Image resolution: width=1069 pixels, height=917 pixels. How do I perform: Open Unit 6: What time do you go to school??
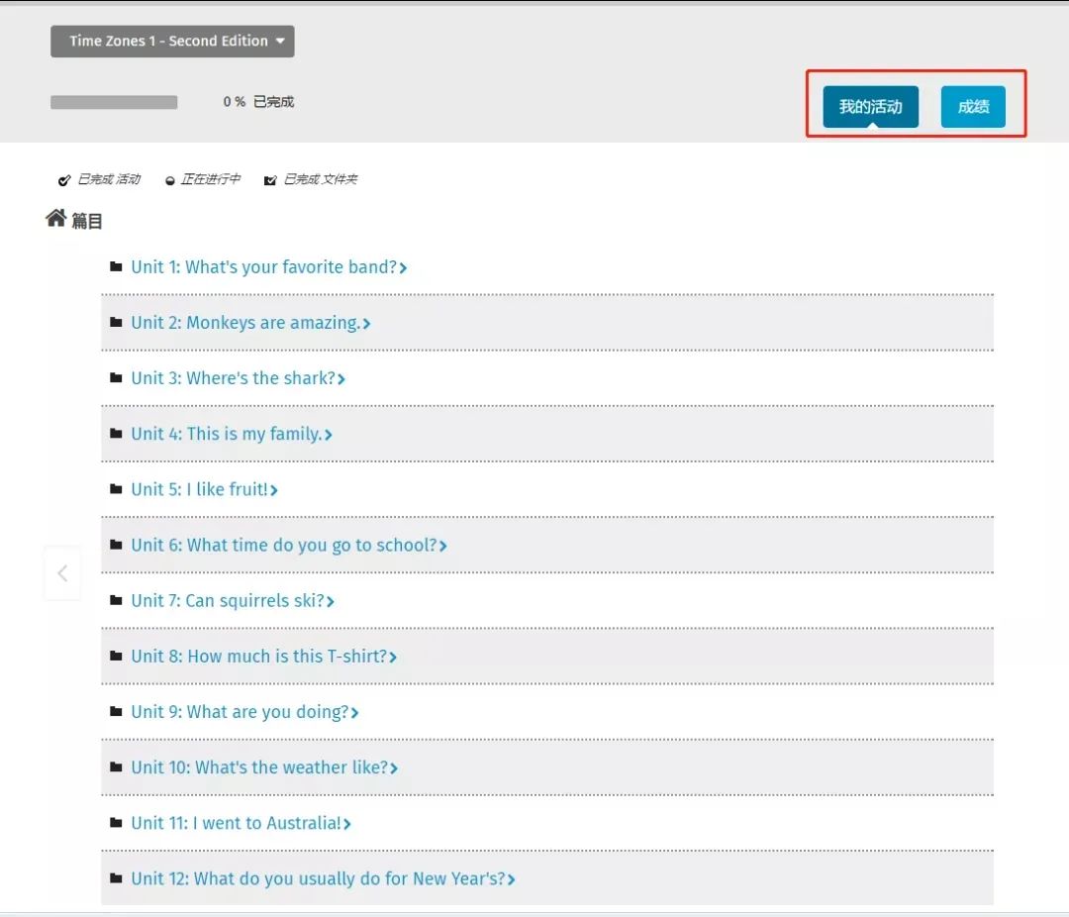coord(284,546)
